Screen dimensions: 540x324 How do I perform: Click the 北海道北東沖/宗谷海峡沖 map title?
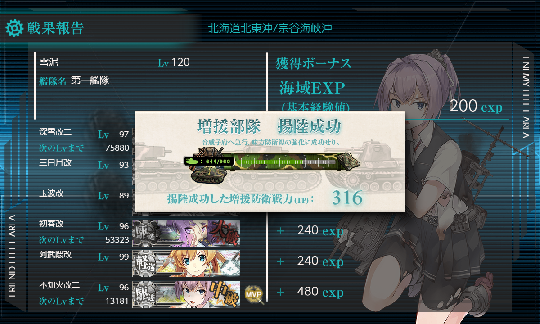(270, 29)
